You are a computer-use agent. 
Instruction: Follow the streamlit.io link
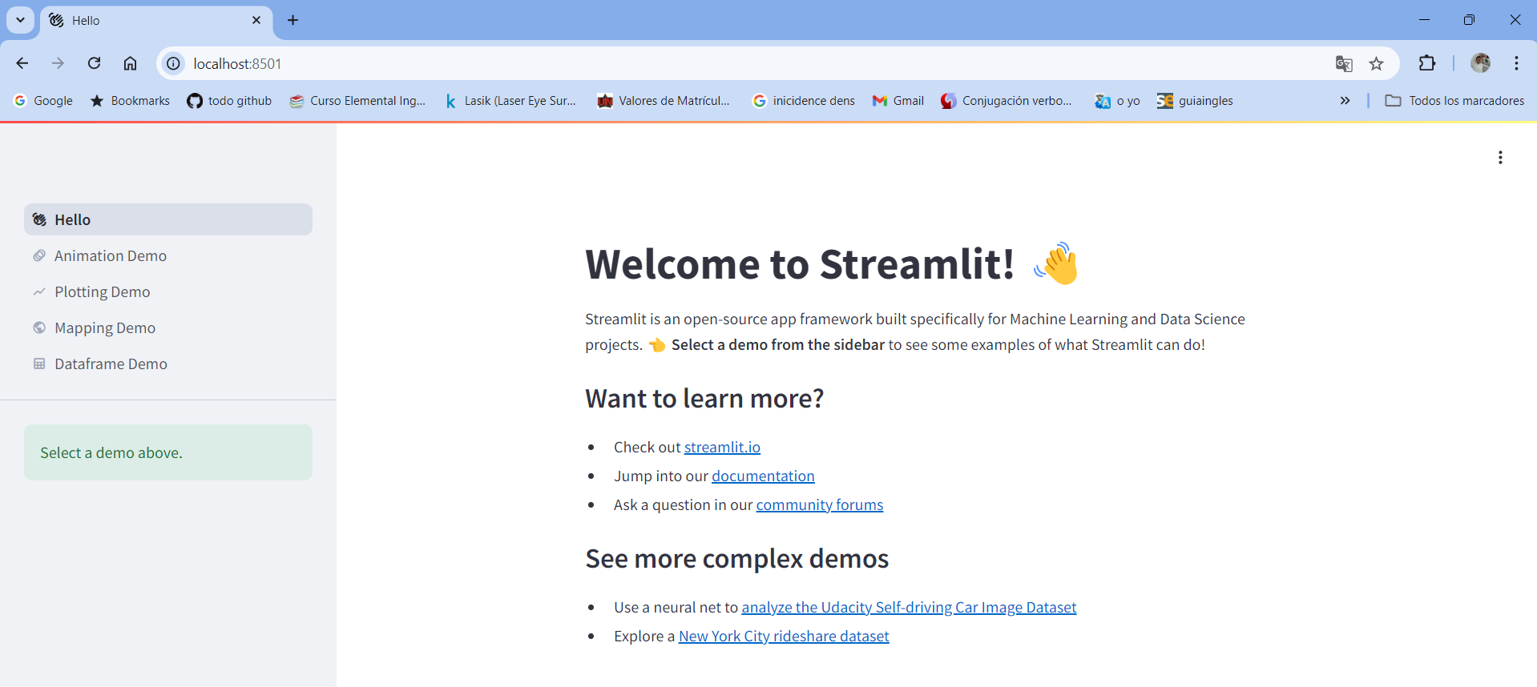pos(722,448)
